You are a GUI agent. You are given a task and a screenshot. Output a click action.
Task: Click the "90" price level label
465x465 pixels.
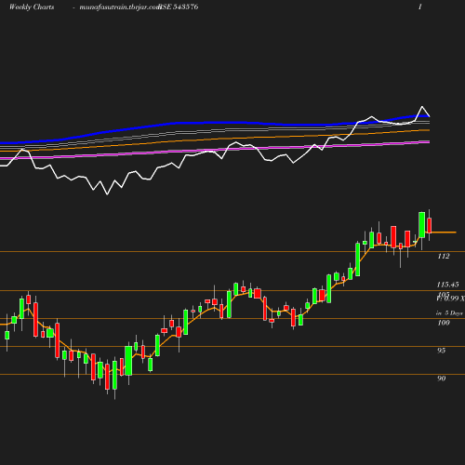pos(442,379)
